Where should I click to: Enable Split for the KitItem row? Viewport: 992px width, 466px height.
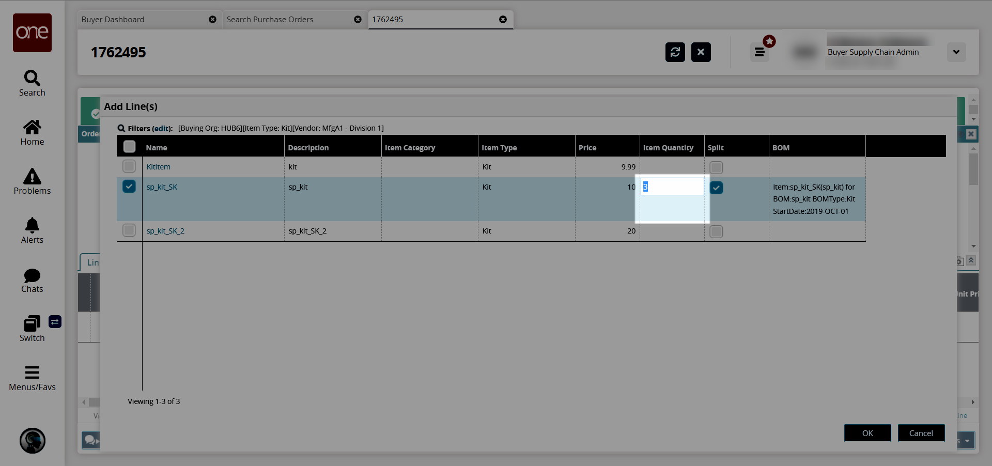716,167
